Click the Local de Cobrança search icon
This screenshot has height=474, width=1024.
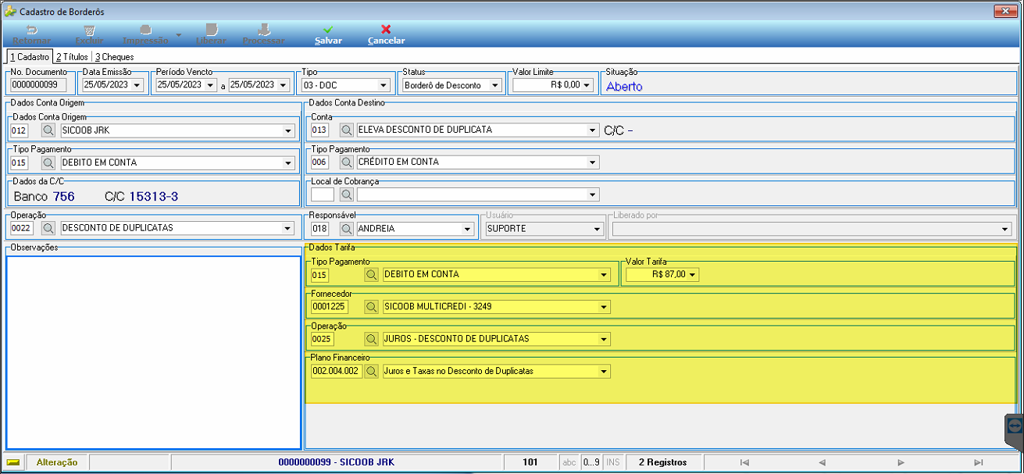(x=347, y=194)
